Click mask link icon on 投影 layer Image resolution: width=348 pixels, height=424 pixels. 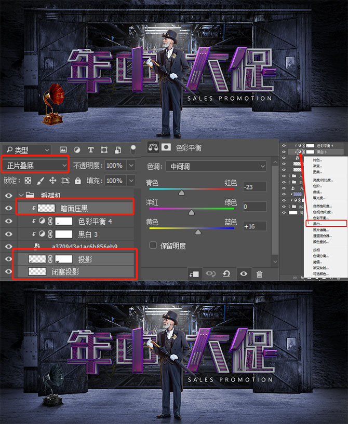click(50, 259)
